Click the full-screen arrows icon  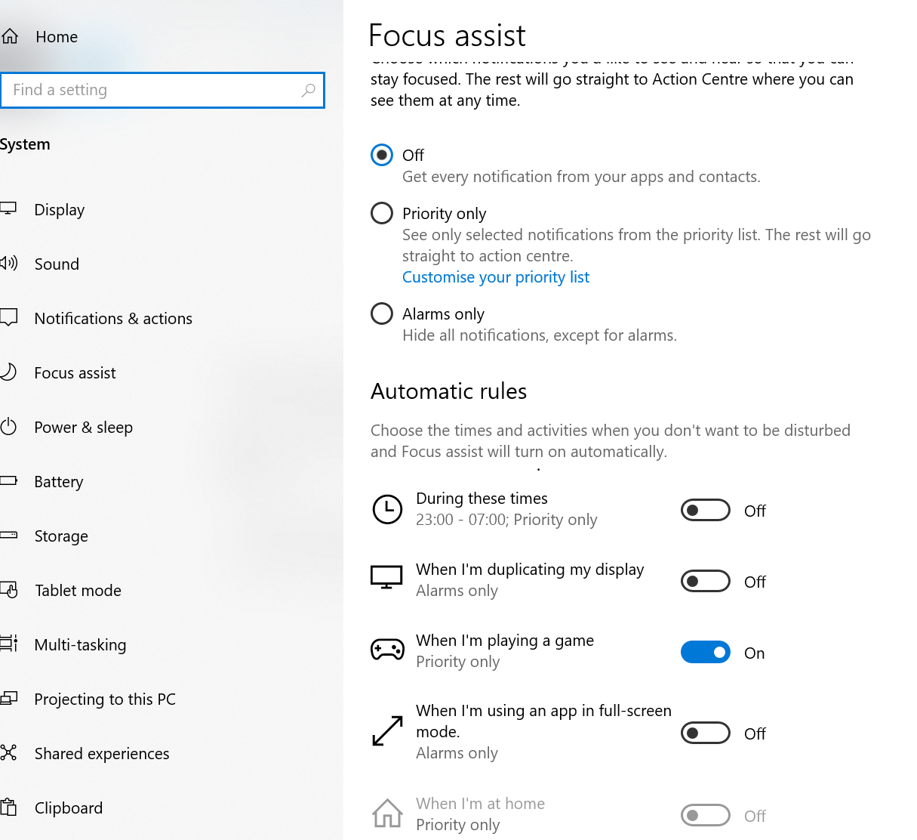coord(387,731)
